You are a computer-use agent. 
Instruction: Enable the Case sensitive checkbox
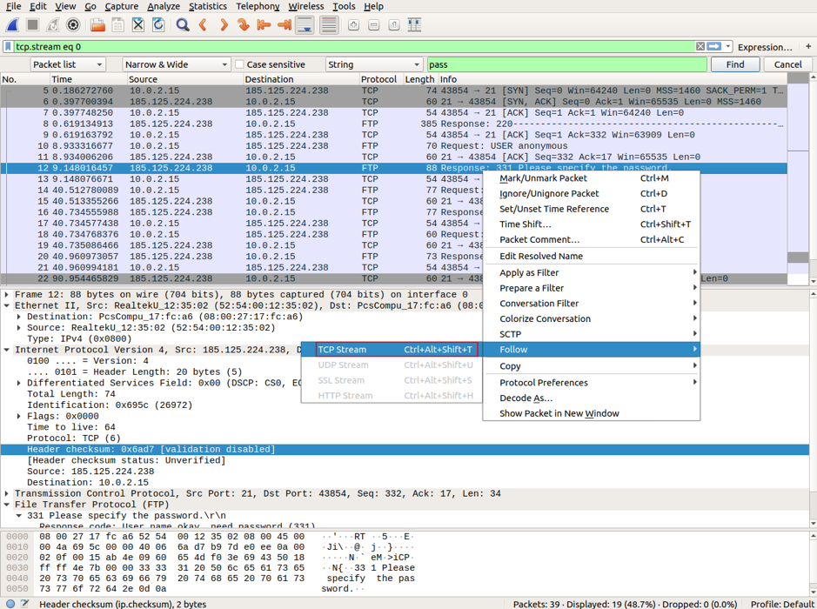[240, 64]
